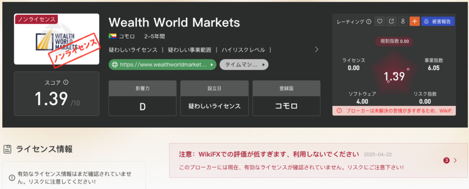The image size is (469, 189).
Task: Click the 1.39 score in radar chart
Action: click(x=394, y=76)
